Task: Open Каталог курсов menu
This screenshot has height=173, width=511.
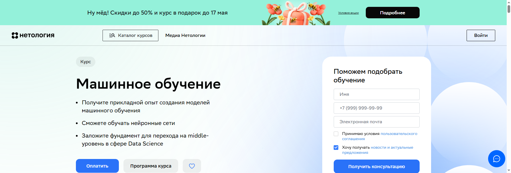Action: pyautogui.click(x=130, y=35)
